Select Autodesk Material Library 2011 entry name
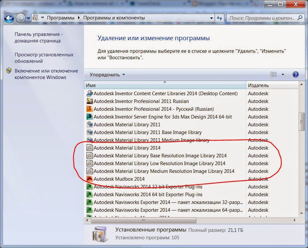Image resolution: width=308 pixels, height=248 pixels. point(127,125)
